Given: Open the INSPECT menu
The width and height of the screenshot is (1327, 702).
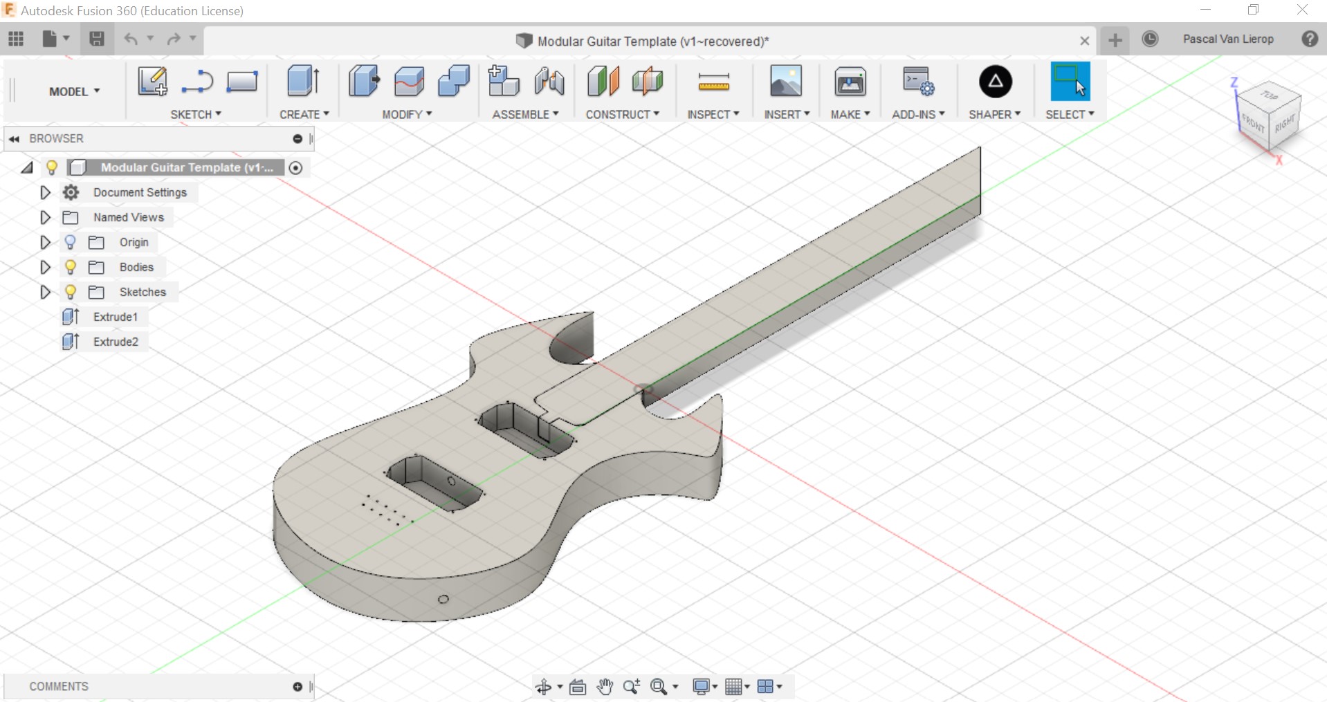Looking at the screenshot, I should pos(713,114).
